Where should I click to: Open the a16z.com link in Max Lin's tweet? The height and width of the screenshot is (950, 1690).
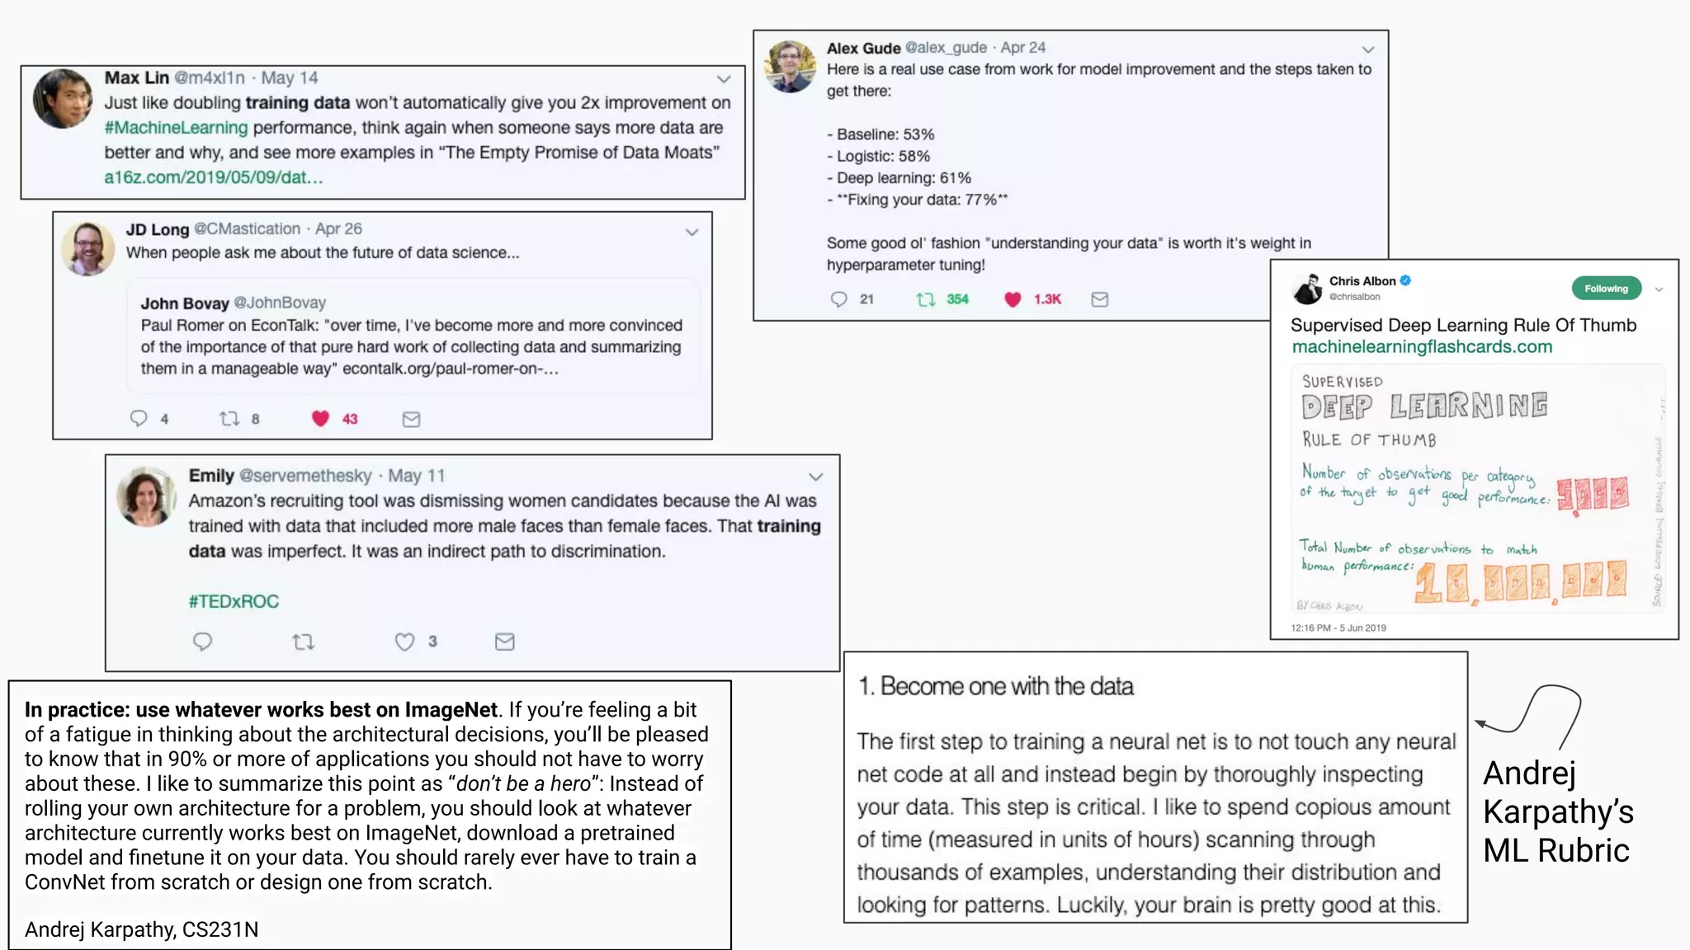pyautogui.click(x=213, y=177)
